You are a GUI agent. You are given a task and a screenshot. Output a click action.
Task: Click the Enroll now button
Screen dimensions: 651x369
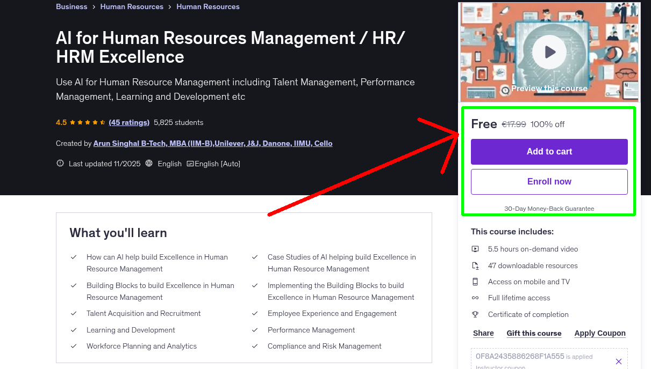pos(549,182)
